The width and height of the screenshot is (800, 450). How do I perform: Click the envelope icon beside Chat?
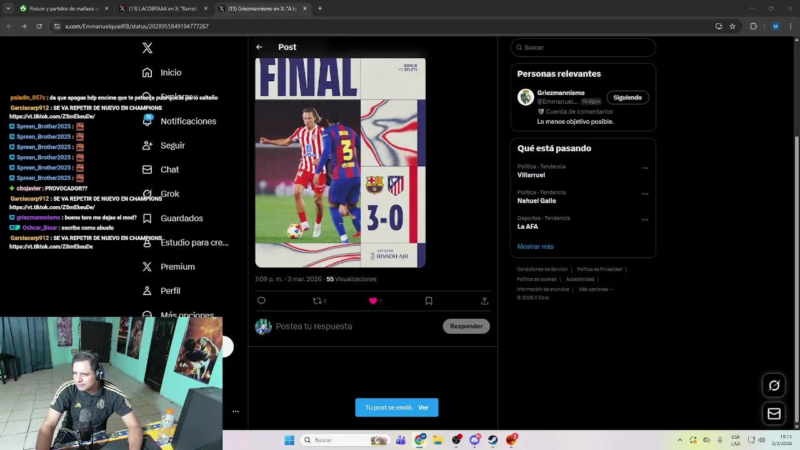pyautogui.click(x=147, y=169)
